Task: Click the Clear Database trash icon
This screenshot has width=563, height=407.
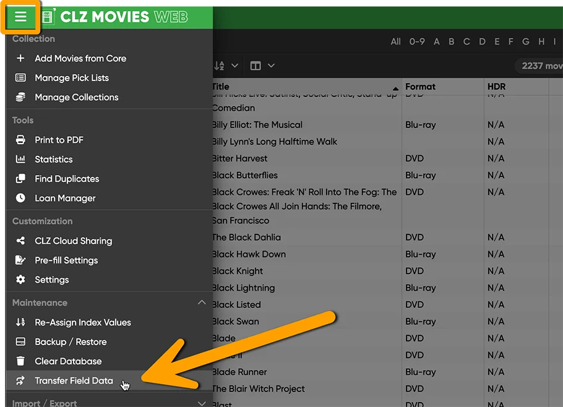Action: pyautogui.click(x=20, y=361)
